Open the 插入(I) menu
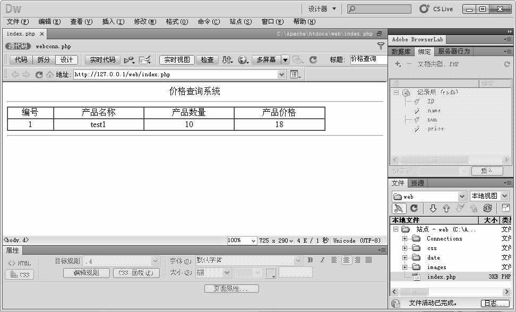Viewport: 516px width, 312px height. point(113,22)
